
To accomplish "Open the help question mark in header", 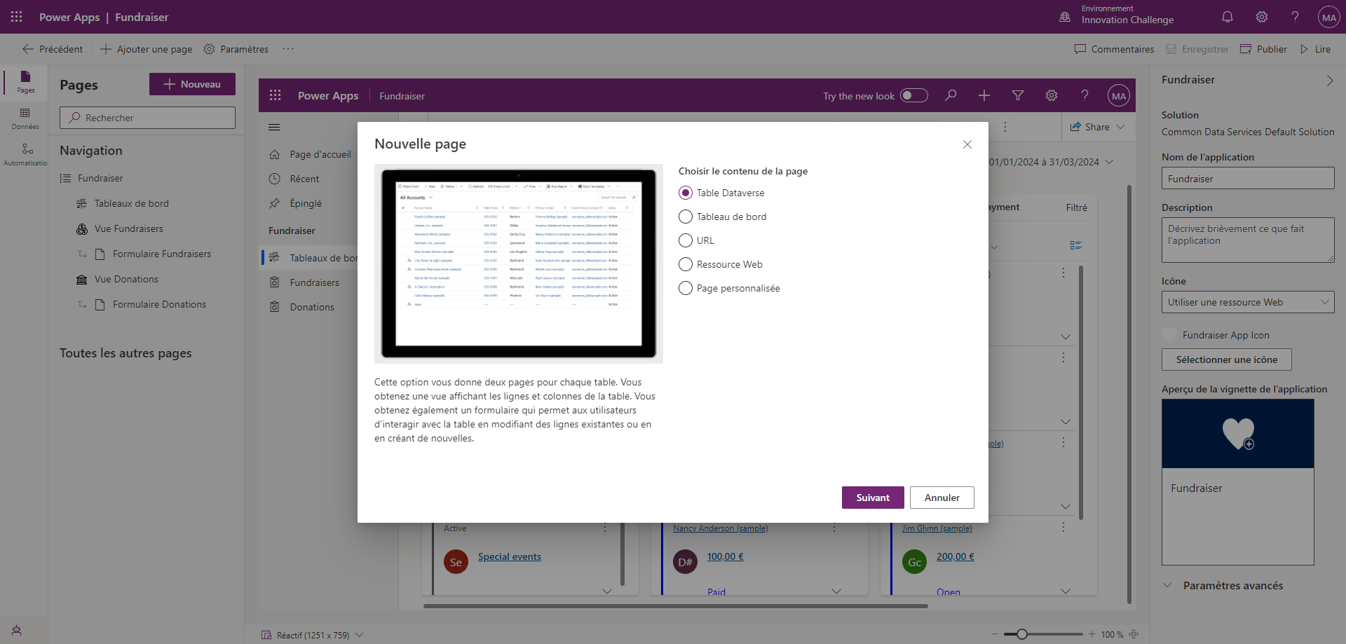I will [x=1296, y=17].
